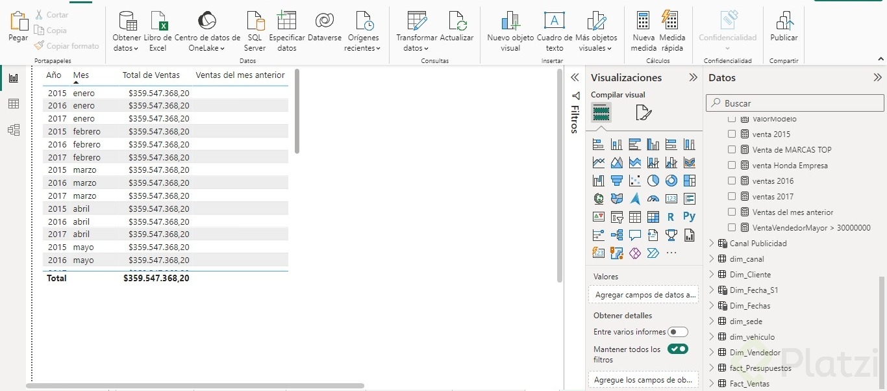Select the Azure map arrow visual
The width and height of the screenshot is (887, 391).
click(635, 199)
